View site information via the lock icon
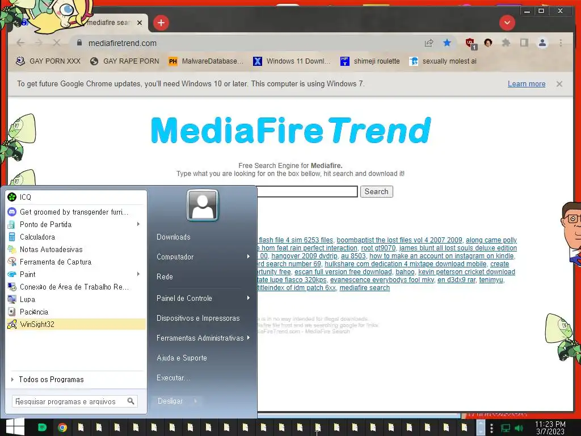581x436 pixels. tap(79, 43)
